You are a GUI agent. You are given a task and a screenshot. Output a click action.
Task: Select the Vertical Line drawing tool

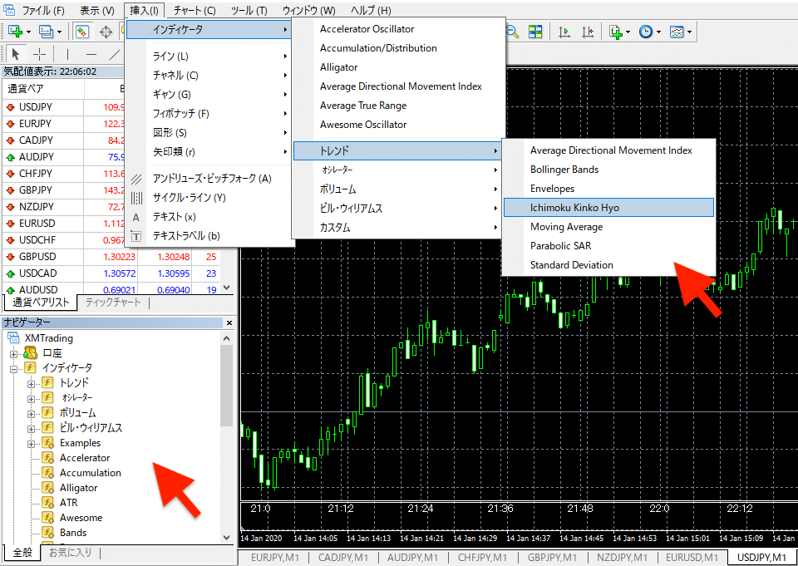(x=67, y=54)
